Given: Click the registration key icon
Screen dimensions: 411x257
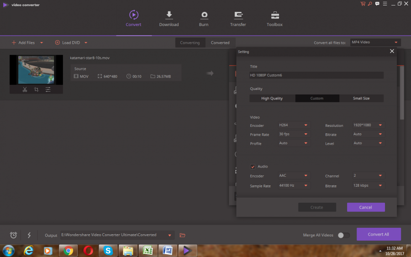Looking at the screenshot, I should click(x=370, y=4).
